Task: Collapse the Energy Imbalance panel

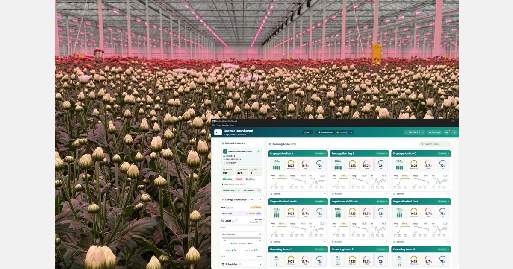Action: 260,199
